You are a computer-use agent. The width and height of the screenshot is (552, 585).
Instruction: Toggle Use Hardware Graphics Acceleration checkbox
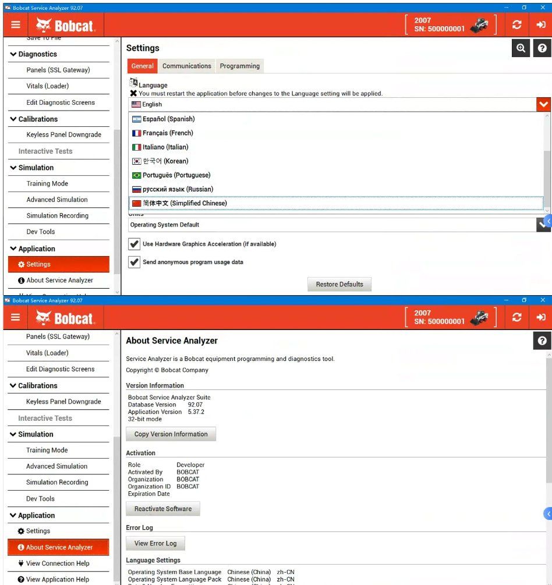point(134,244)
